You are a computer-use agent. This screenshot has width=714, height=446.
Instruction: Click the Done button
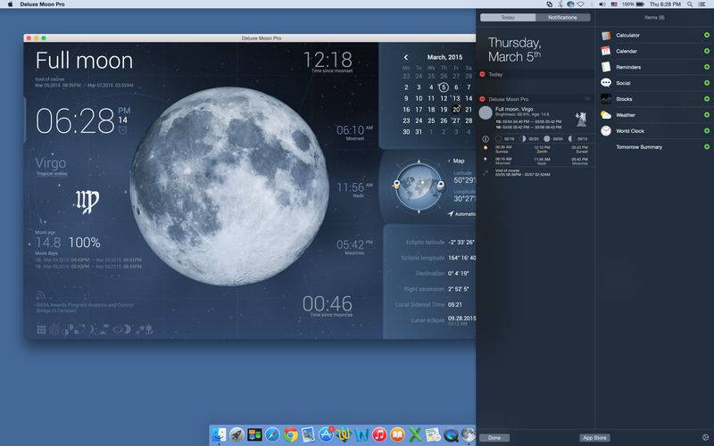pos(494,438)
